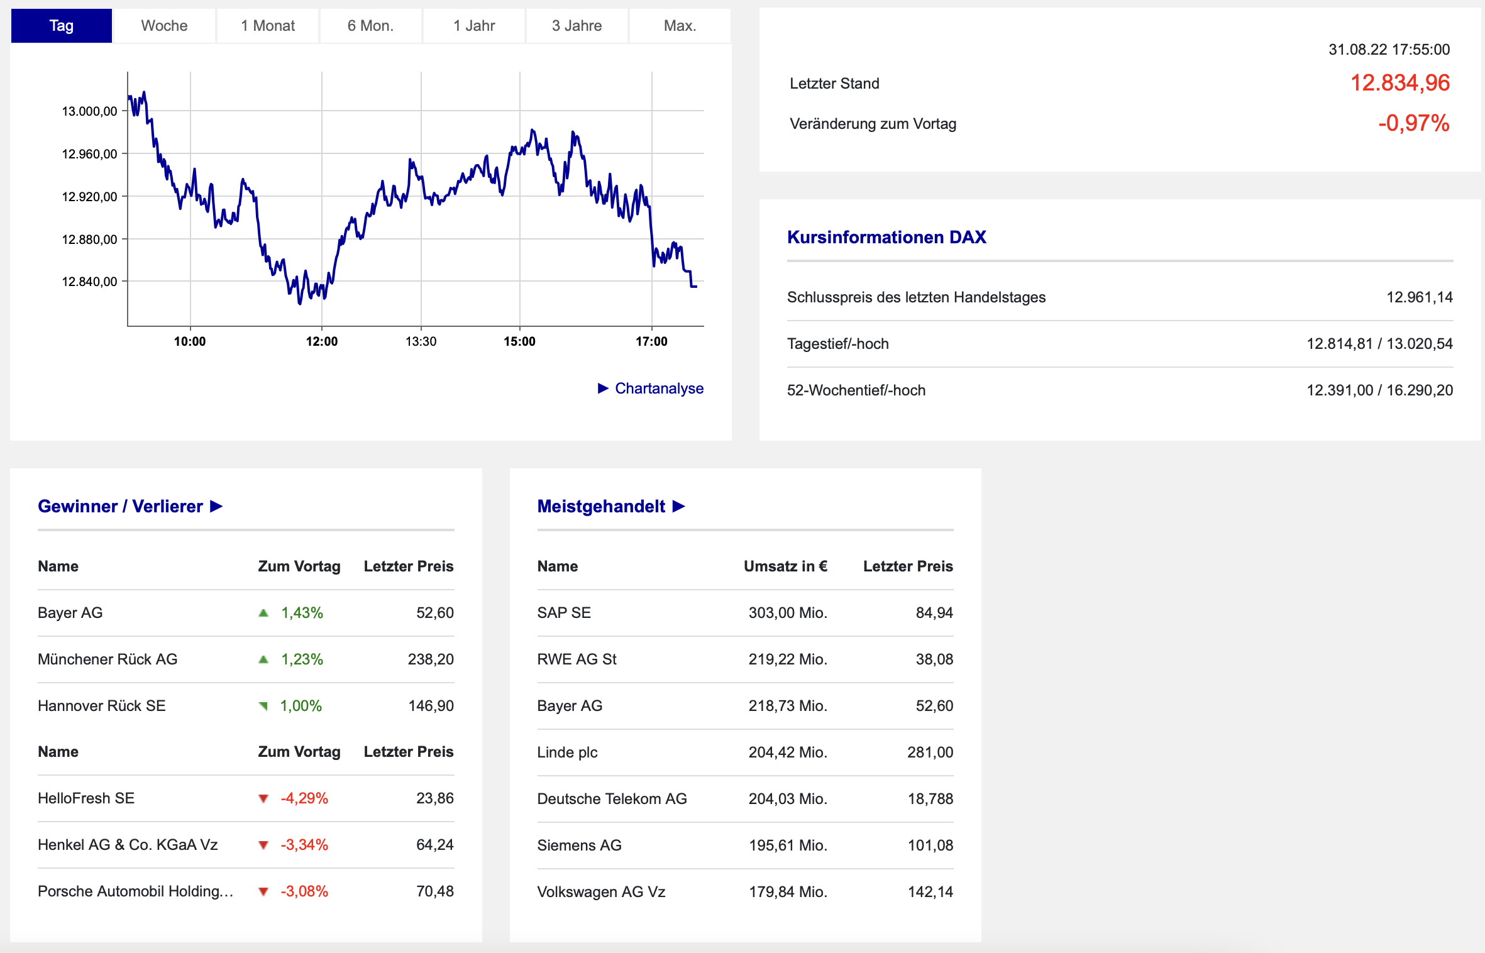
Task: Open the Chartanalyse link
Action: tap(659, 388)
